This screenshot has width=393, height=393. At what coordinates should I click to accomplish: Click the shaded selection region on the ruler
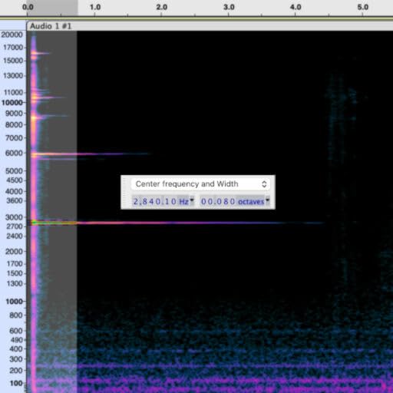click(x=52, y=8)
